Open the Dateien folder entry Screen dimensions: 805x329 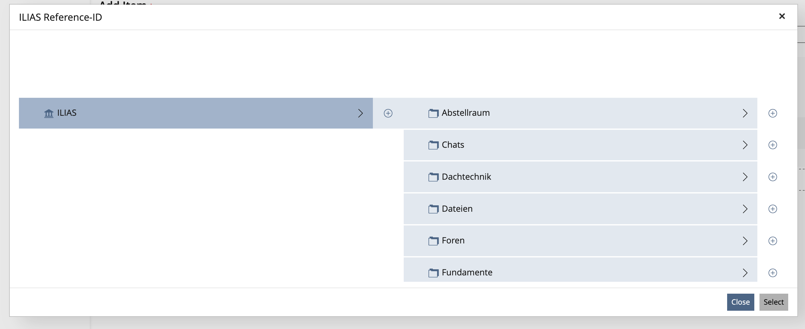[x=457, y=209]
